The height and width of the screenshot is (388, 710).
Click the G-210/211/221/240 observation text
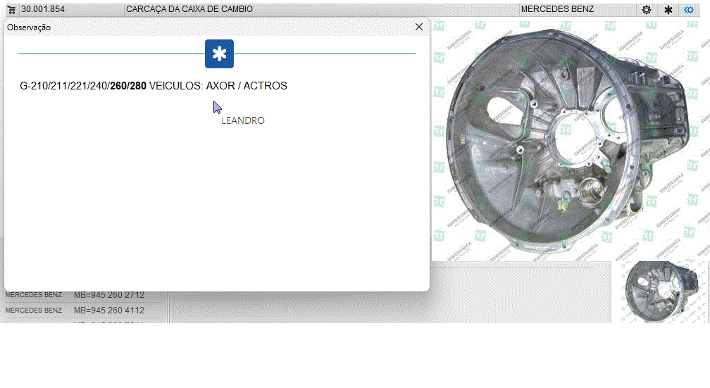pyautogui.click(x=64, y=86)
